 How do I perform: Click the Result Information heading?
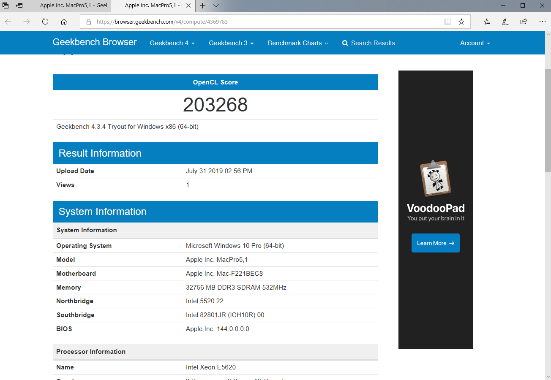click(100, 153)
